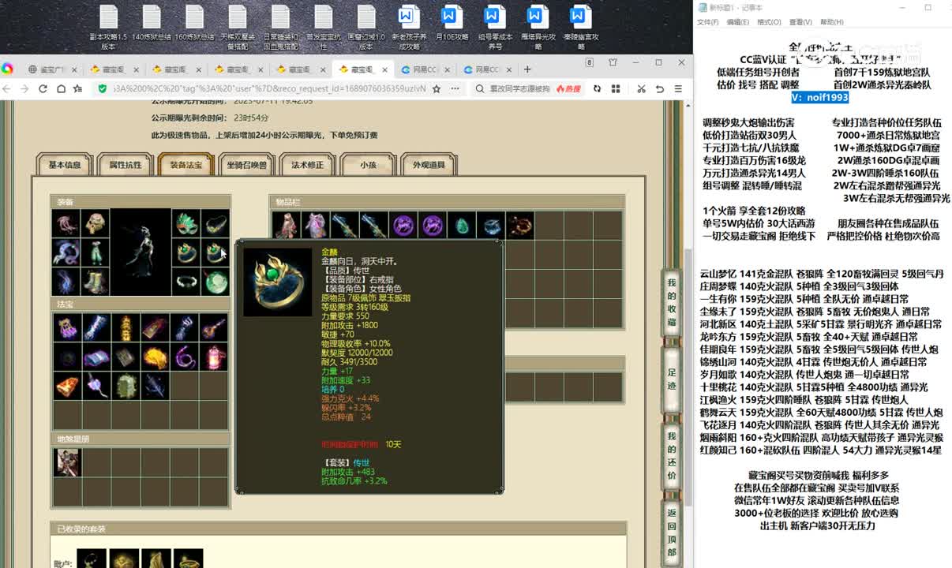
Task: Select the green feathered mask equipment icon
Action: tap(186, 224)
